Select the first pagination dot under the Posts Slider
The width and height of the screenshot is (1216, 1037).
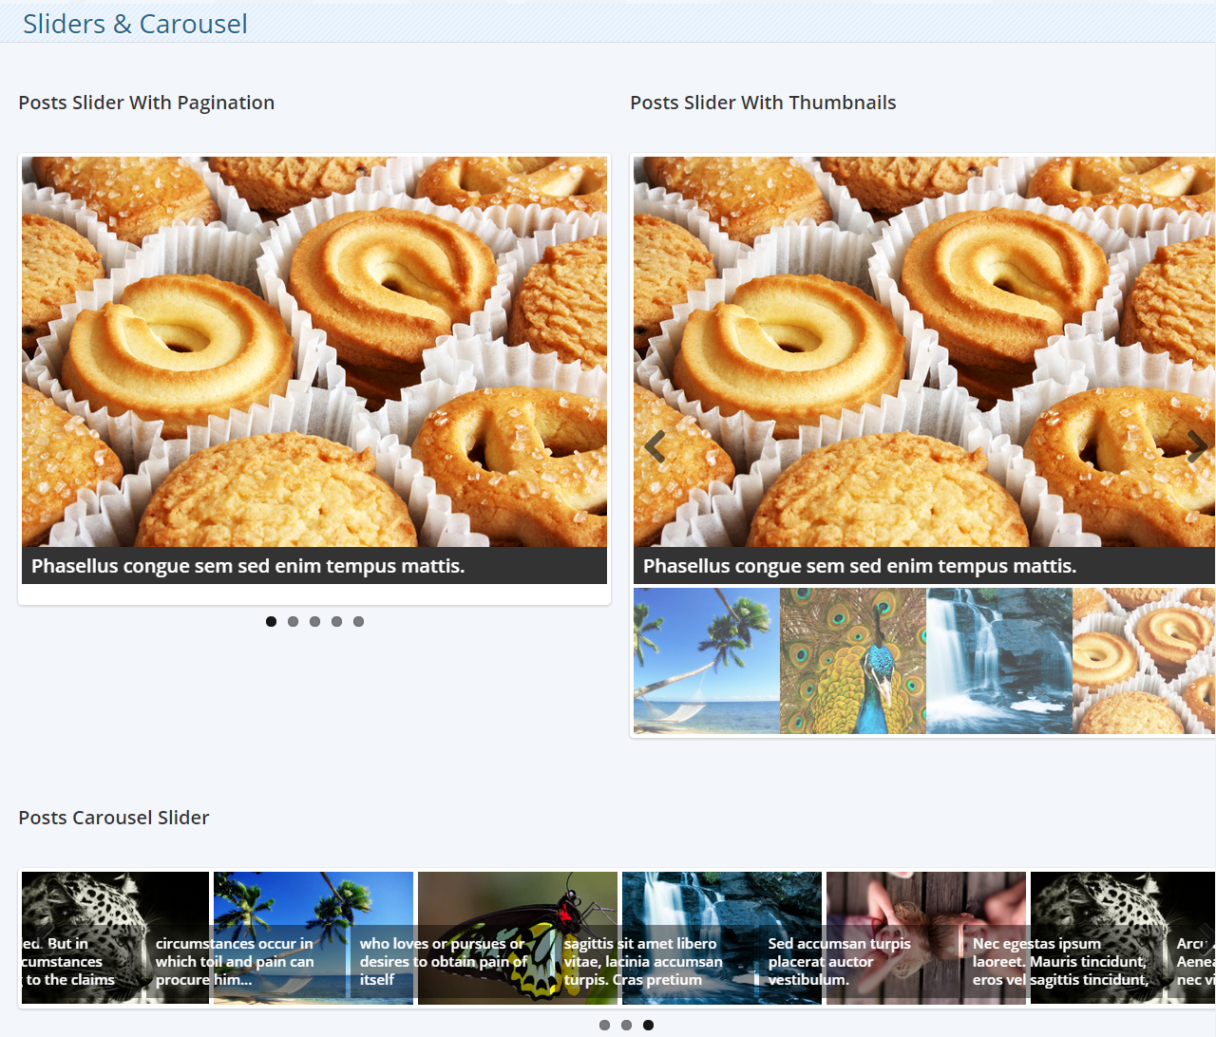[x=271, y=621]
